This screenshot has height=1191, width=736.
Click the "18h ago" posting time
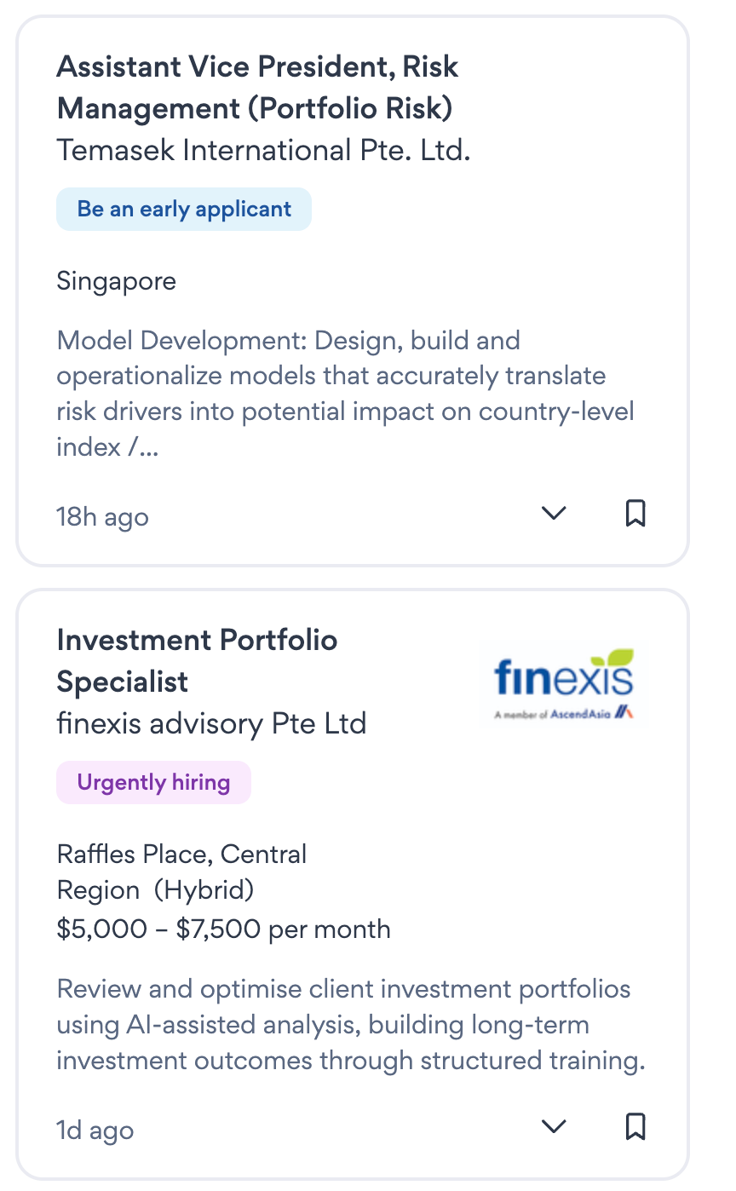[x=102, y=517]
